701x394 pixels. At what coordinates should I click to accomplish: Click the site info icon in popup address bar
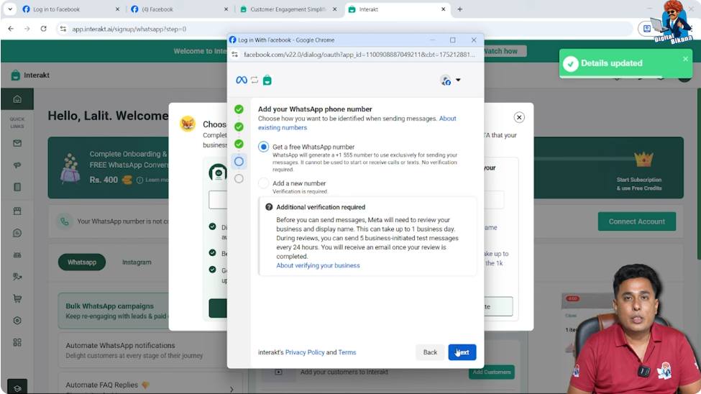pyautogui.click(x=234, y=55)
